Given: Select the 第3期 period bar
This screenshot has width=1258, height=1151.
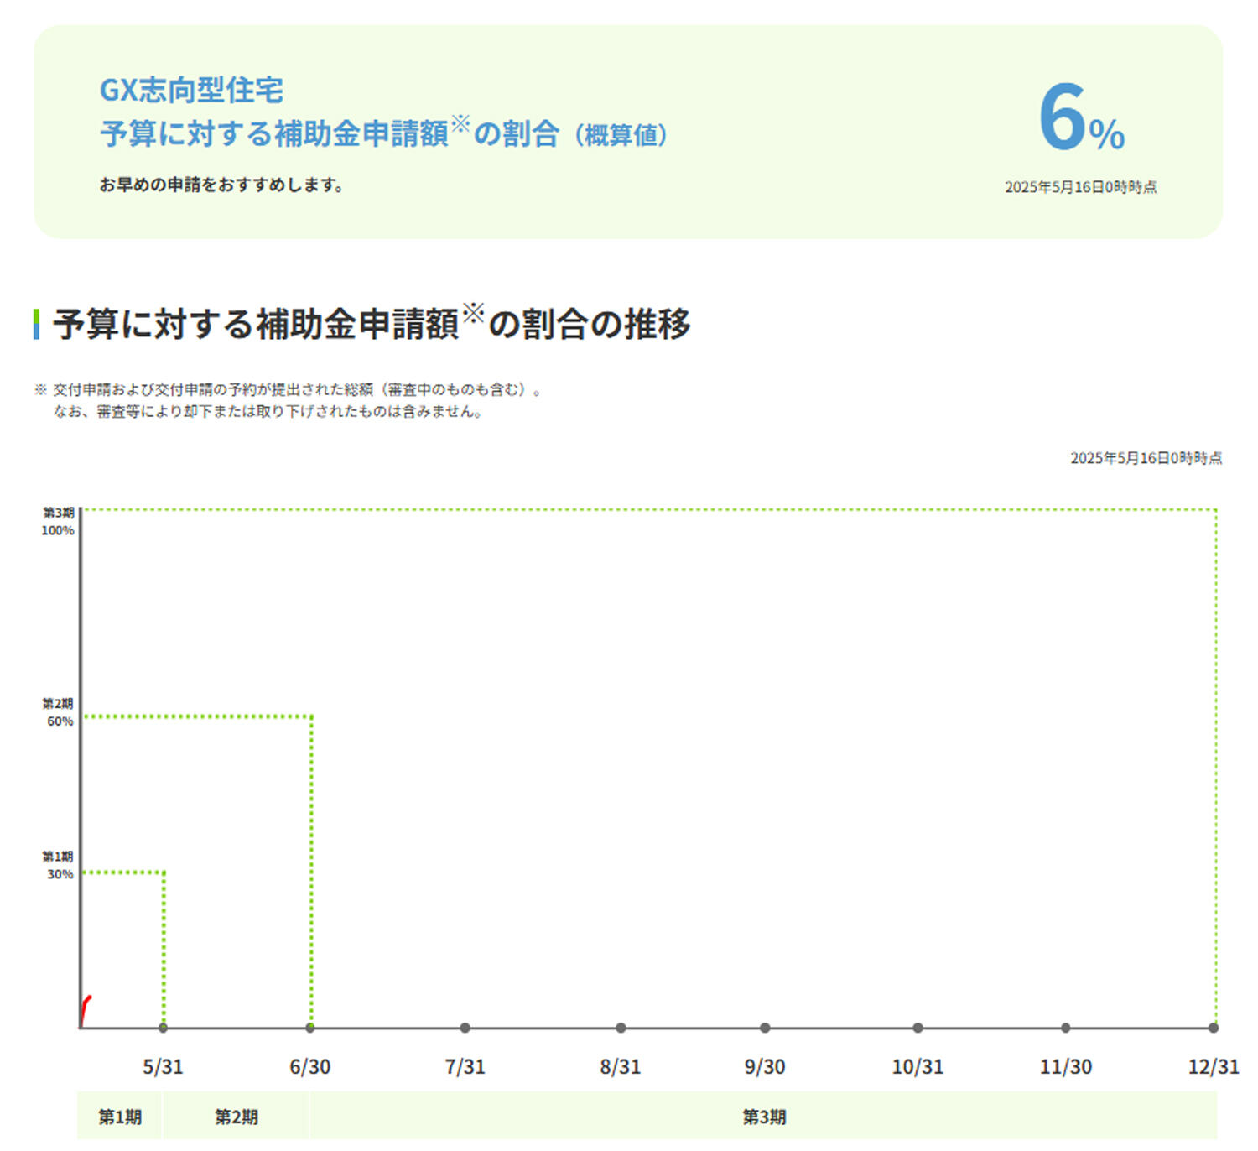Looking at the screenshot, I should (x=764, y=1117).
